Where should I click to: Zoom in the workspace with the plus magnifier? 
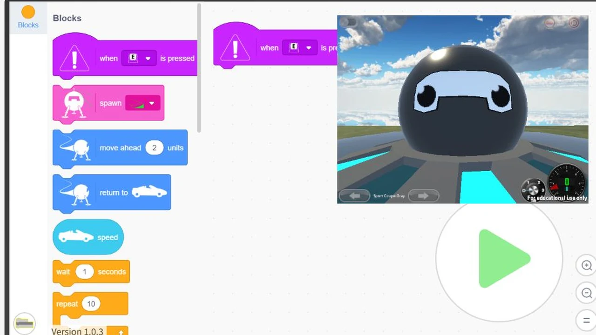(x=586, y=265)
